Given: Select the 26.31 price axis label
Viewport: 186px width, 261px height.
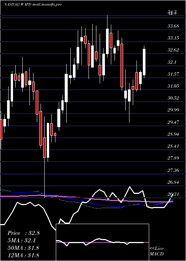Looking at the screenshot, I should tap(173, 194).
